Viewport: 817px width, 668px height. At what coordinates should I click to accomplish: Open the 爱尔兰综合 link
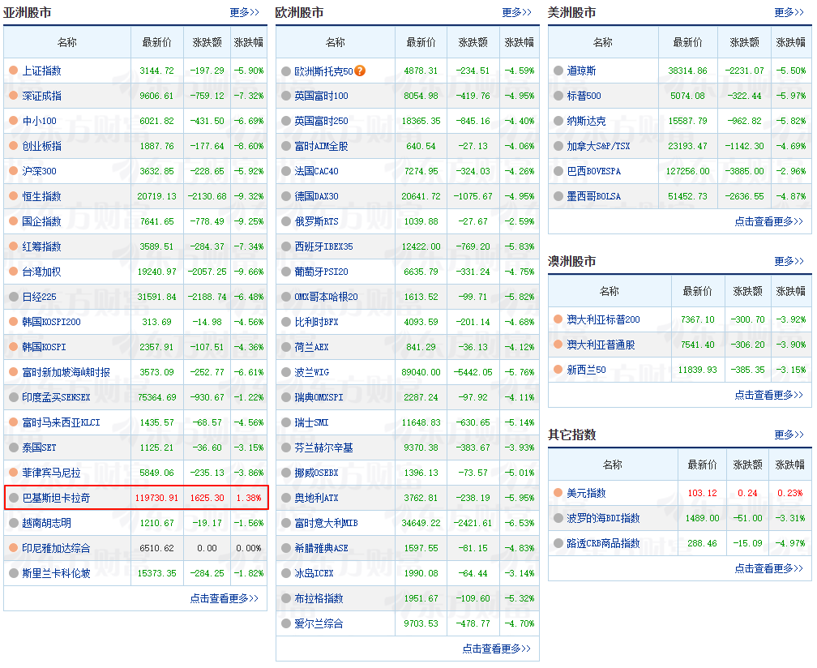pyautogui.click(x=319, y=623)
